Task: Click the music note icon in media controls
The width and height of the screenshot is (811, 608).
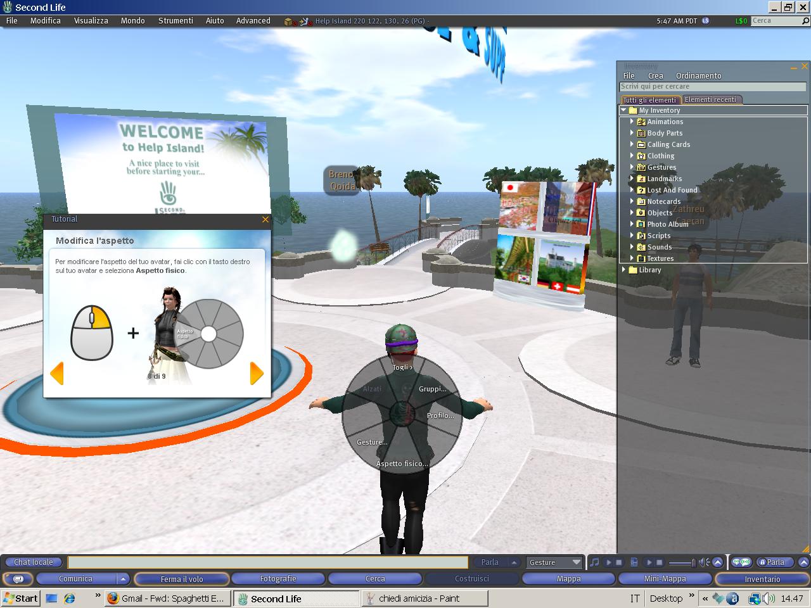Action: pyautogui.click(x=594, y=562)
